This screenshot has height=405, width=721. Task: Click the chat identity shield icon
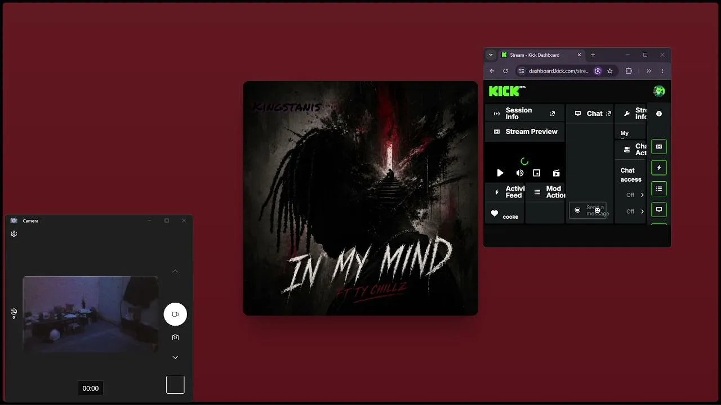(x=577, y=210)
